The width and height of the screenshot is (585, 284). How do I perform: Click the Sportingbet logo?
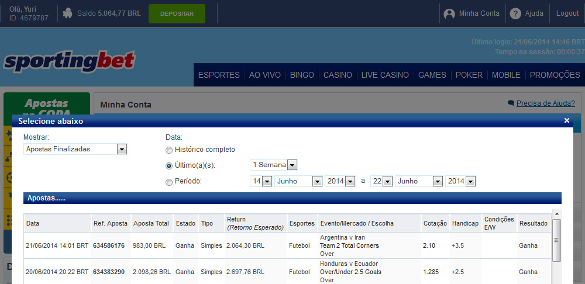pyautogui.click(x=69, y=62)
